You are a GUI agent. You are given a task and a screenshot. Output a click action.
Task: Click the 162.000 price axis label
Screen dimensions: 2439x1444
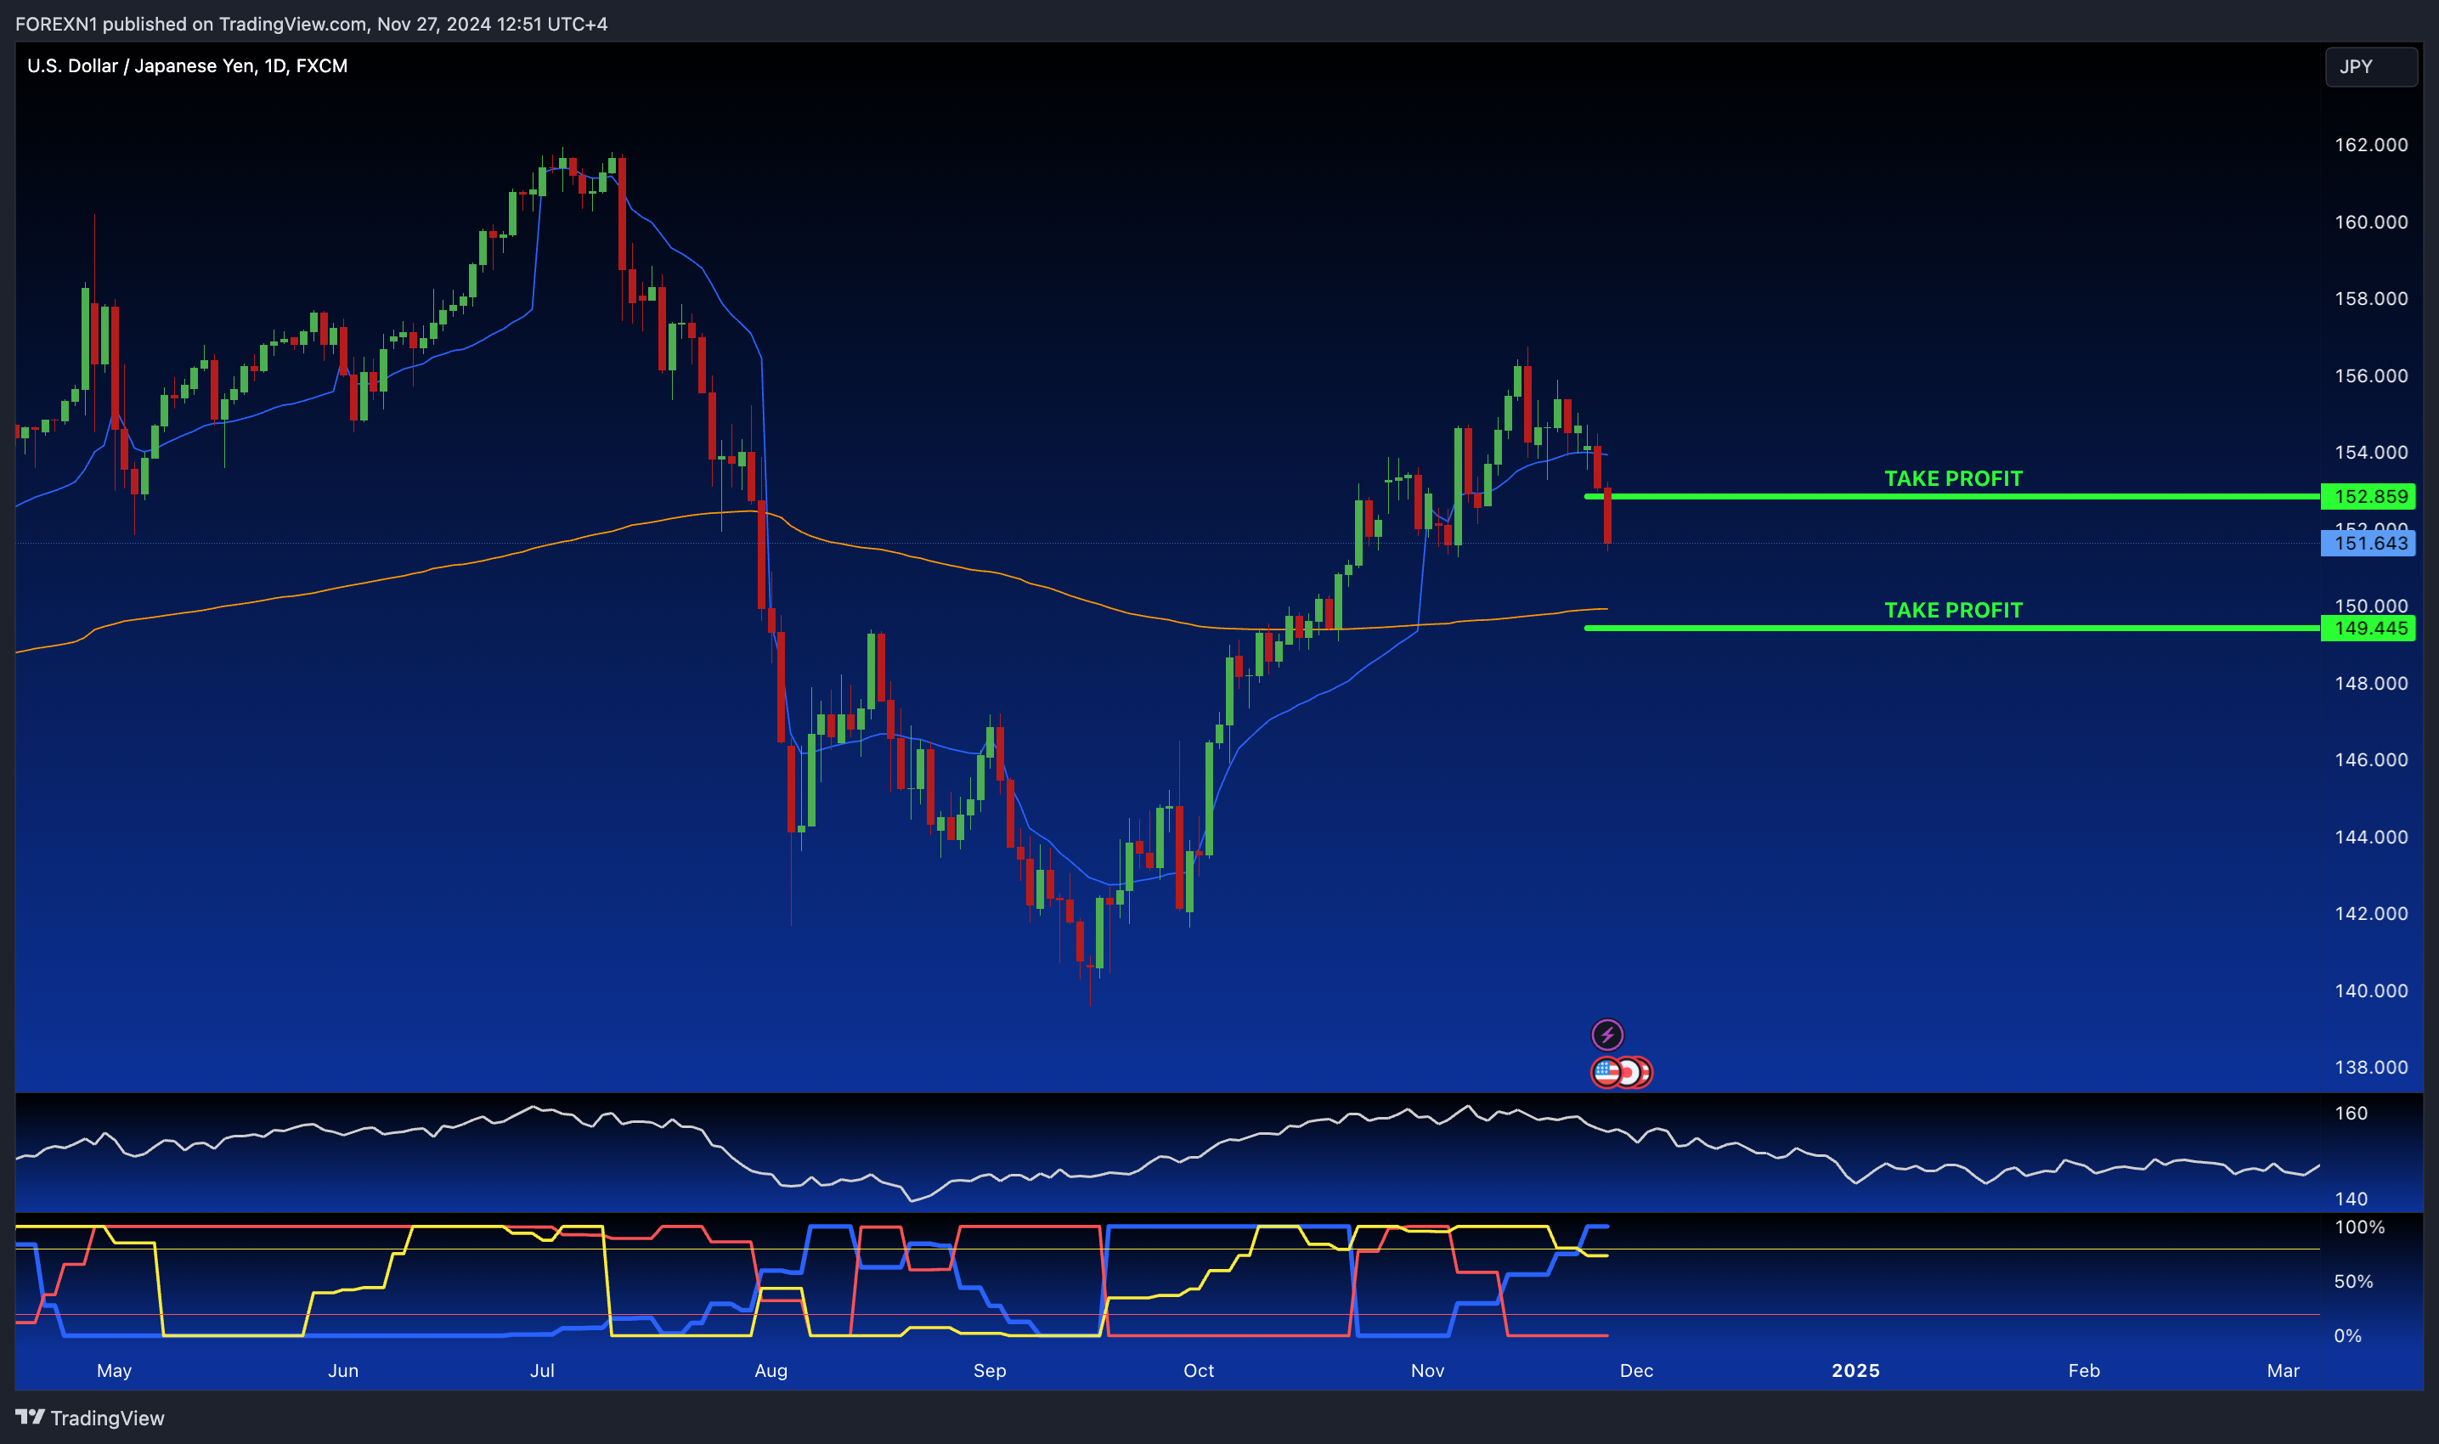(2371, 145)
